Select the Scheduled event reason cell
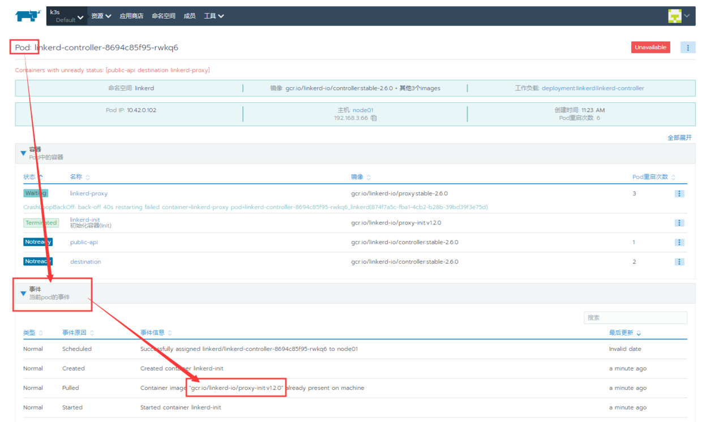The width and height of the screenshot is (702, 422). click(x=77, y=349)
